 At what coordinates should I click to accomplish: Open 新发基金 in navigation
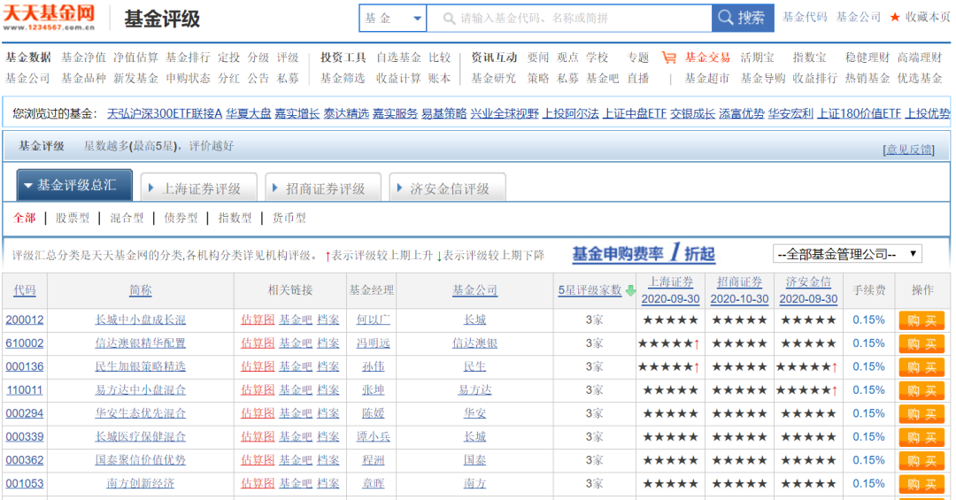point(135,78)
